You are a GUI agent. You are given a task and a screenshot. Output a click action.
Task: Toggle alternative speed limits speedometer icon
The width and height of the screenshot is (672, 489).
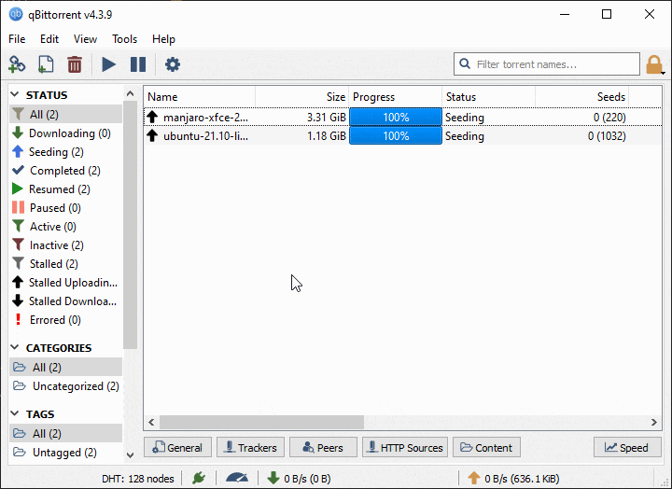click(236, 478)
